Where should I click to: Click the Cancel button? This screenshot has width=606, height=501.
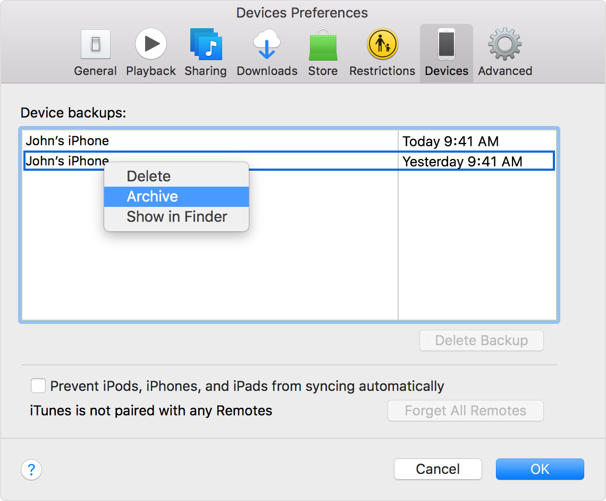[437, 469]
